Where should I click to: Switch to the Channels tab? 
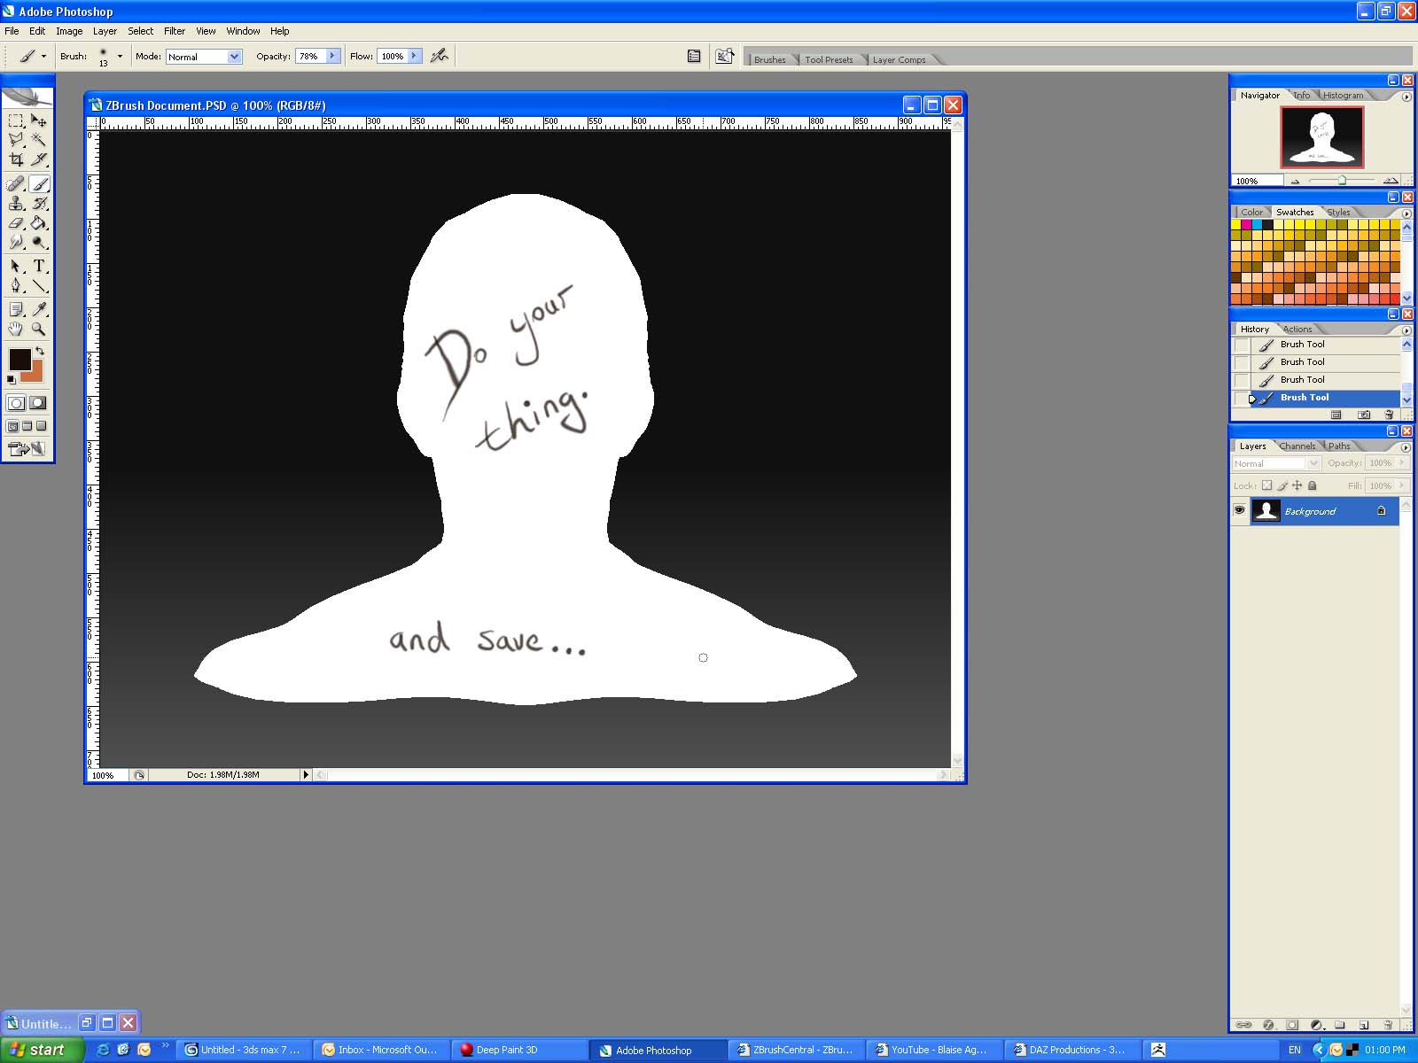click(x=1297, y=446)
